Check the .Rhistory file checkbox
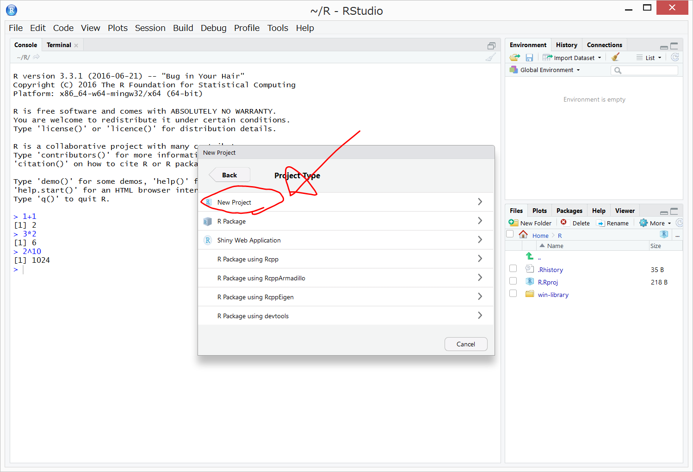 pos(513,269)
